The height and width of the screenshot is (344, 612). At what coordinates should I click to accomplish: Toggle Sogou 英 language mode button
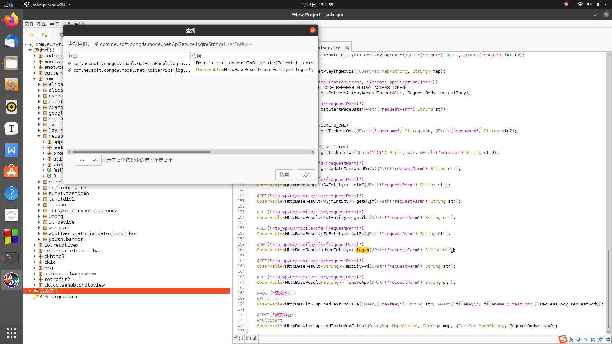[571, 340]
